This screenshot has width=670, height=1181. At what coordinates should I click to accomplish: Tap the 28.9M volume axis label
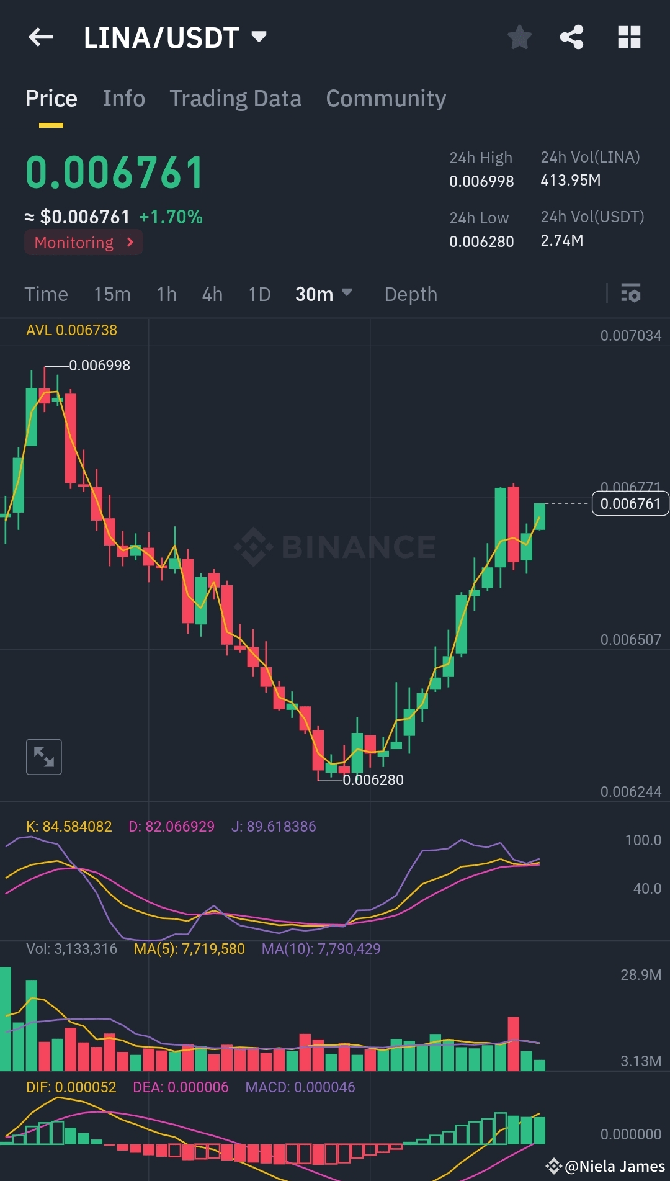pyautogui.click(x=641, y=975)
